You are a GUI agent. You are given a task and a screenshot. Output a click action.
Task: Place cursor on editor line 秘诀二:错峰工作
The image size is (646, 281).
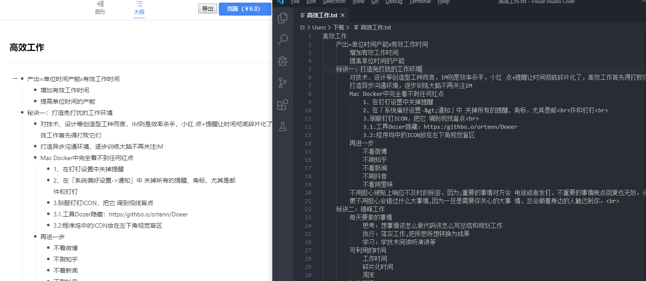361,209
